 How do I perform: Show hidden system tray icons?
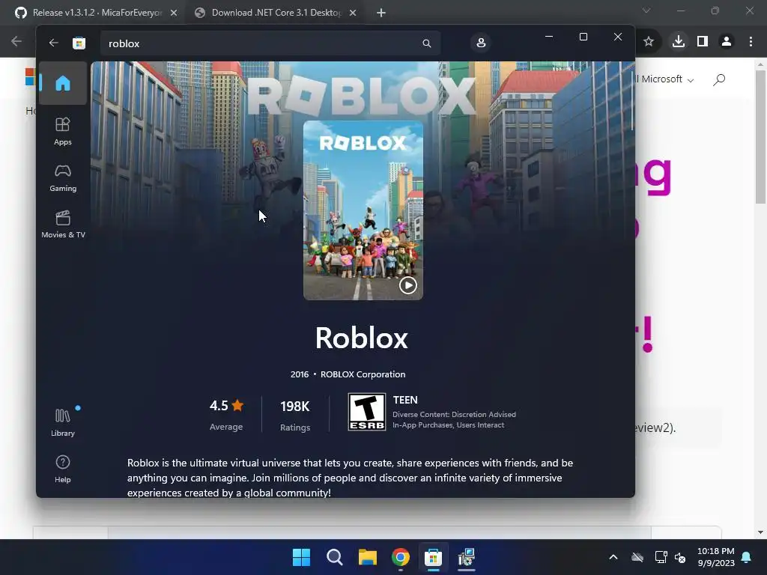(613, 557)
